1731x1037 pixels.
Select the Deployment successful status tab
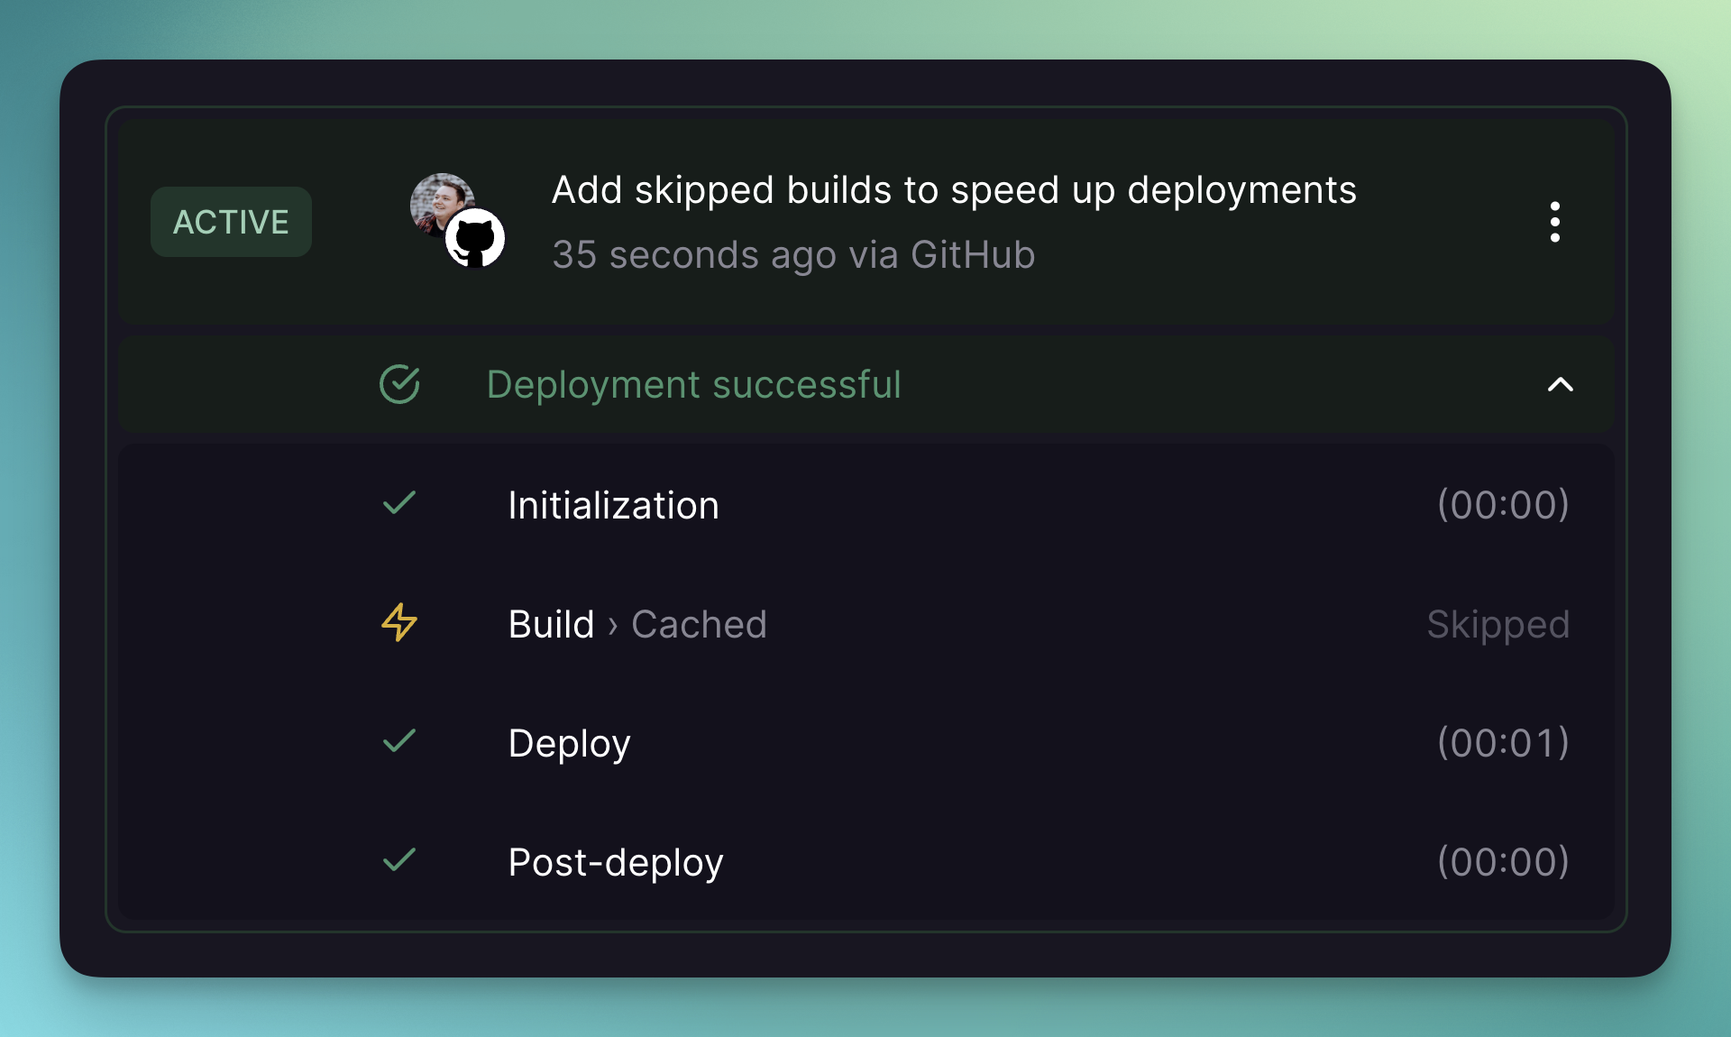[693, 384]
